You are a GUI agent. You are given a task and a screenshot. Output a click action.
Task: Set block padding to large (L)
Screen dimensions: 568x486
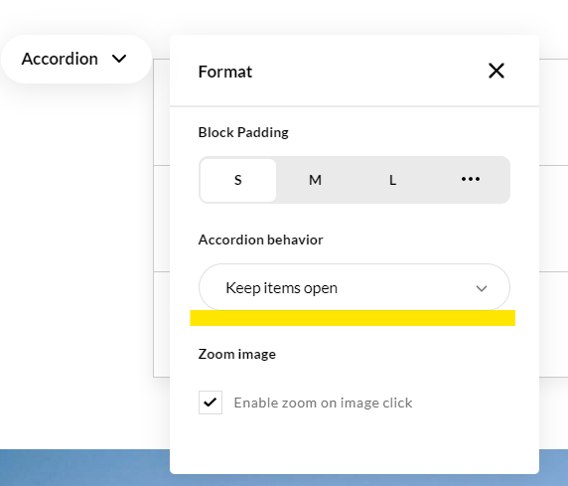coord(392,180)
